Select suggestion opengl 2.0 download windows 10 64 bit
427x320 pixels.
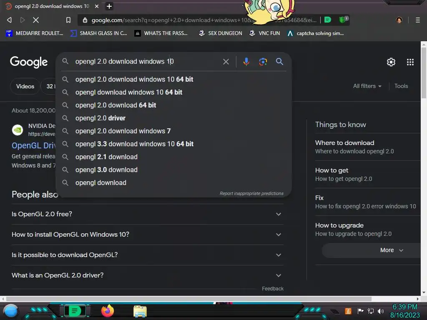tap(174, 79)
